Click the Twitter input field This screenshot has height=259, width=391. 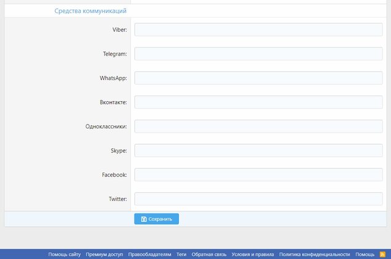coord(258,199)
